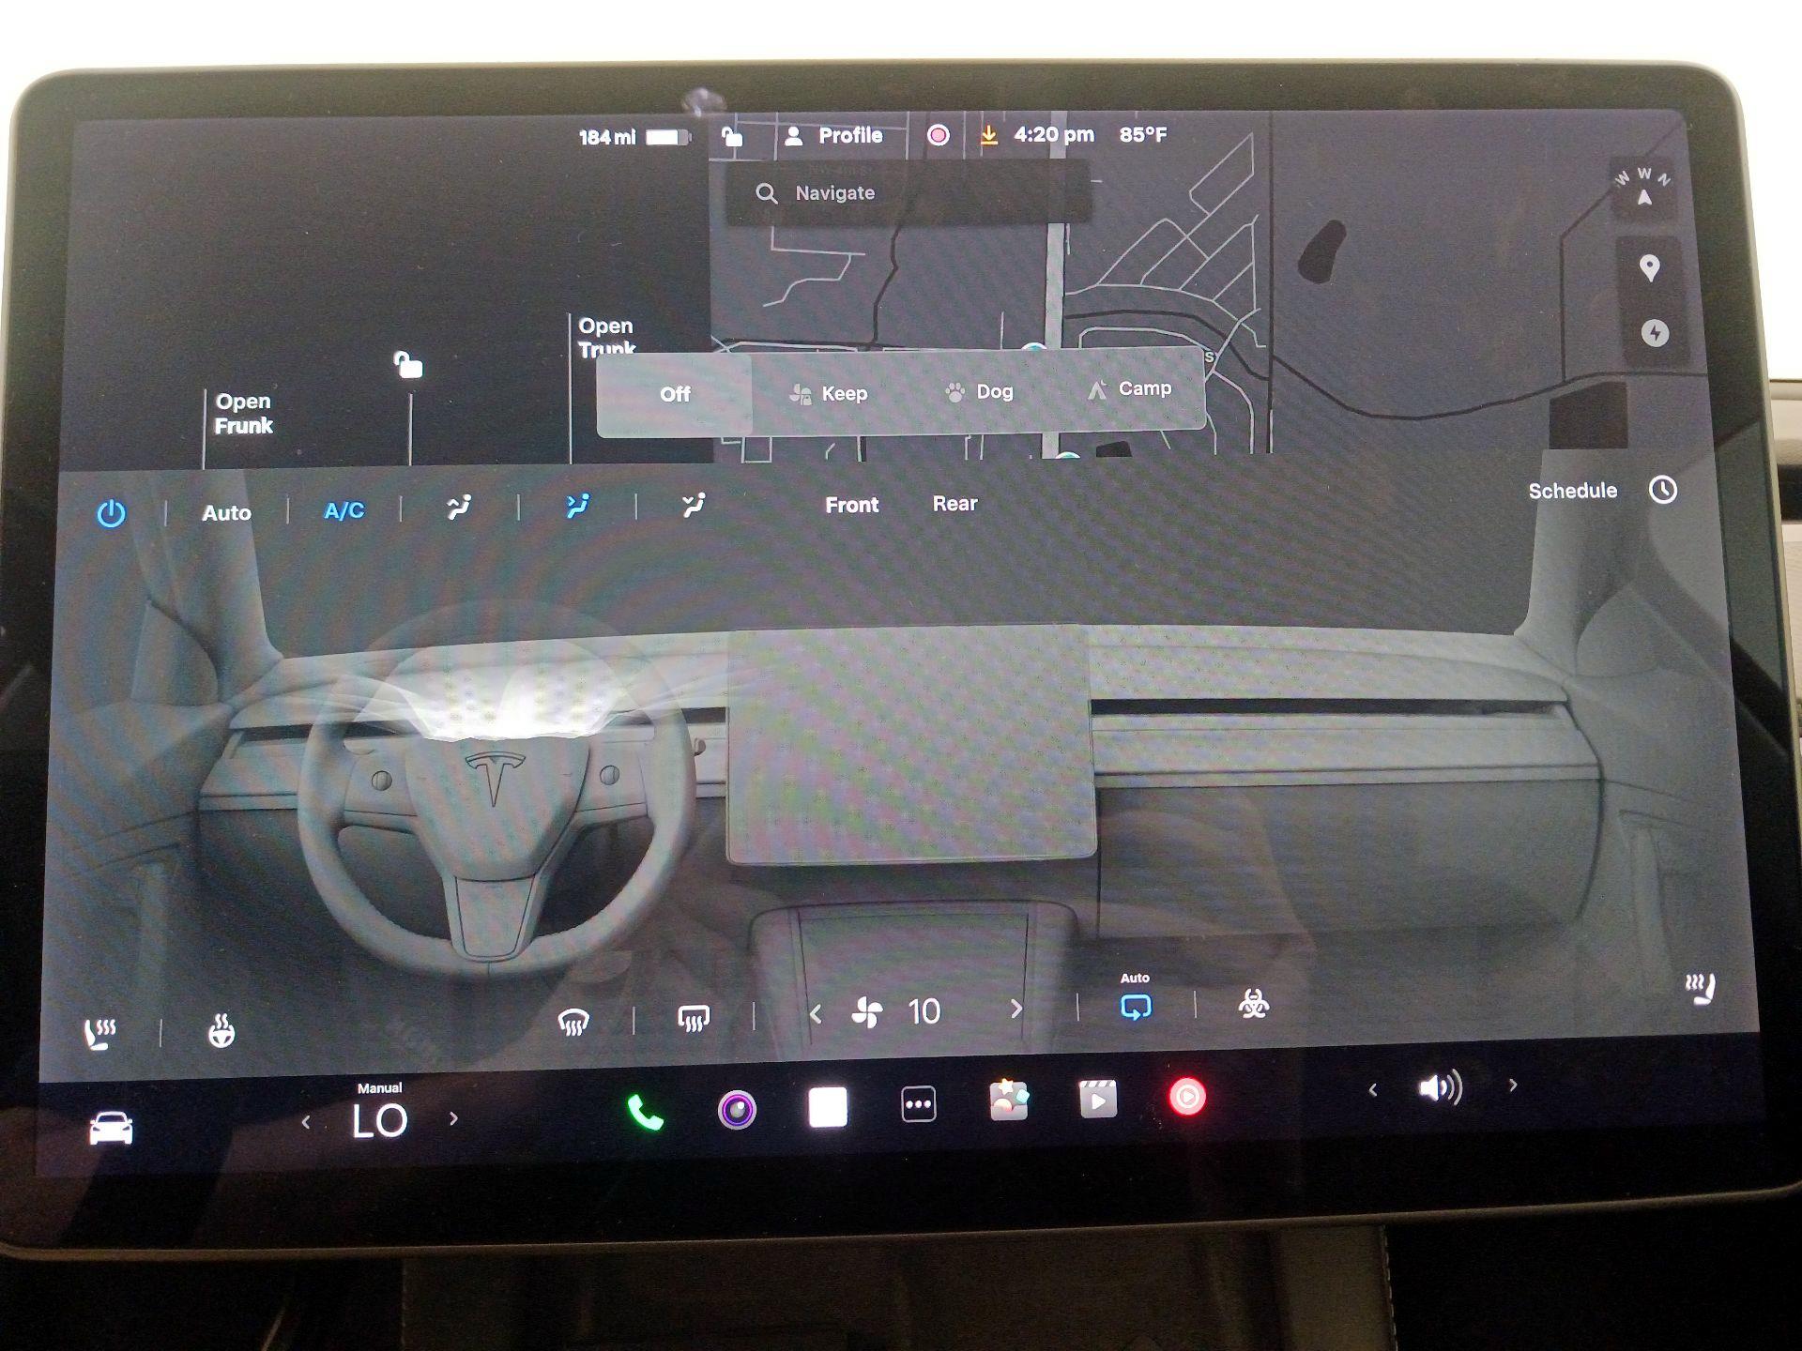Image resolution: width=1802 pixels, height=1351 pixels.
Task: Select the third airflow vent icon
Action: [x=694, y=506]
